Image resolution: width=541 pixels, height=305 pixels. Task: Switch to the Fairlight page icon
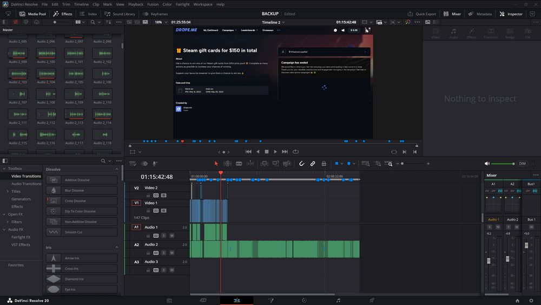point(338,301)
